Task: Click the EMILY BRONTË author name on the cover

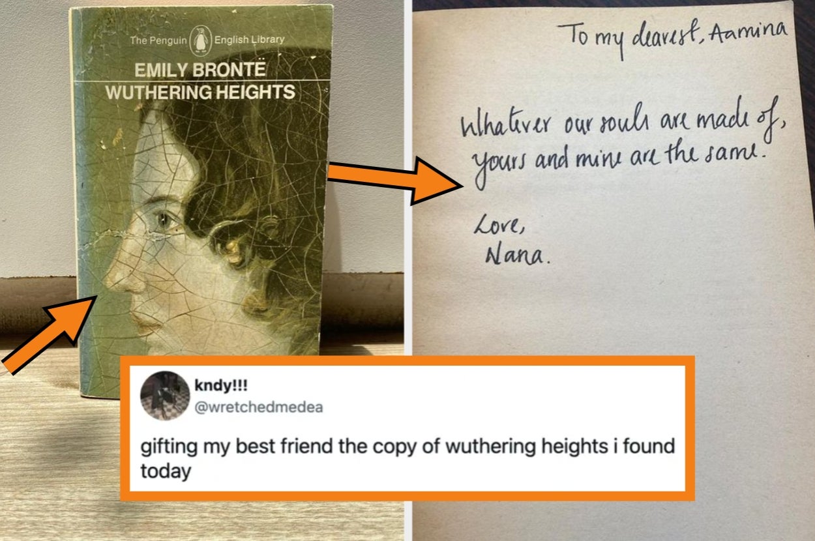Action: click(200, 70)
